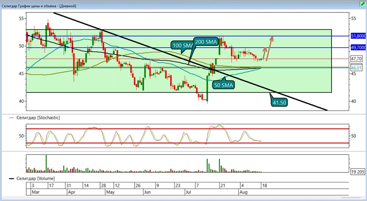The image size is (367, 201).
Task: Click the 49,7000 price level tag
Action: pyautogui.click(x=358, y=47)
